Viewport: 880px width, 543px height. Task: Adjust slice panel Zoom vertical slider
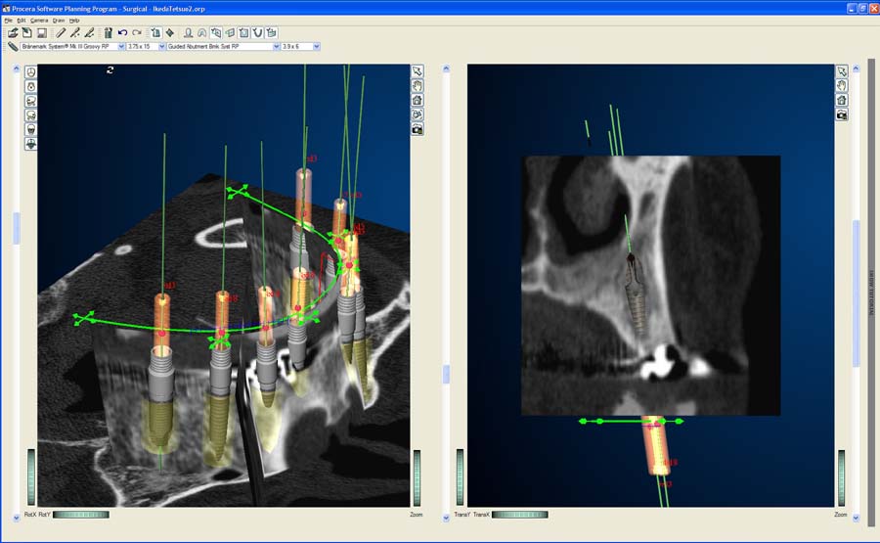point(841,477)
